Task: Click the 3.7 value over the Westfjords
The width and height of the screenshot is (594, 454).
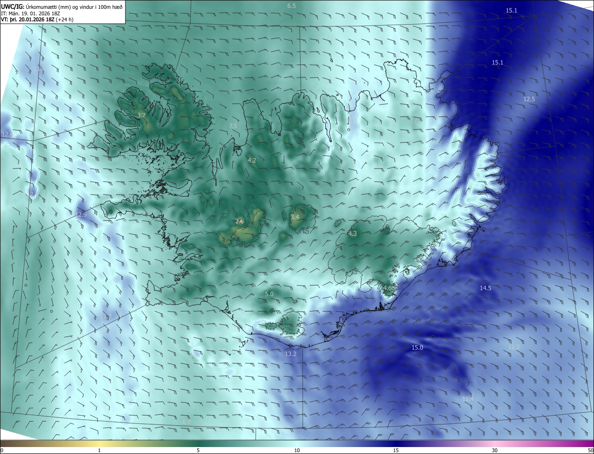Action: 142,115
